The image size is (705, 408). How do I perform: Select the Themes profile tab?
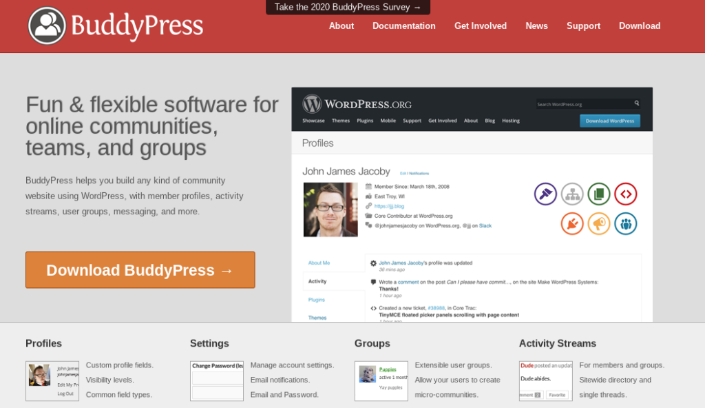coord(317,318)
